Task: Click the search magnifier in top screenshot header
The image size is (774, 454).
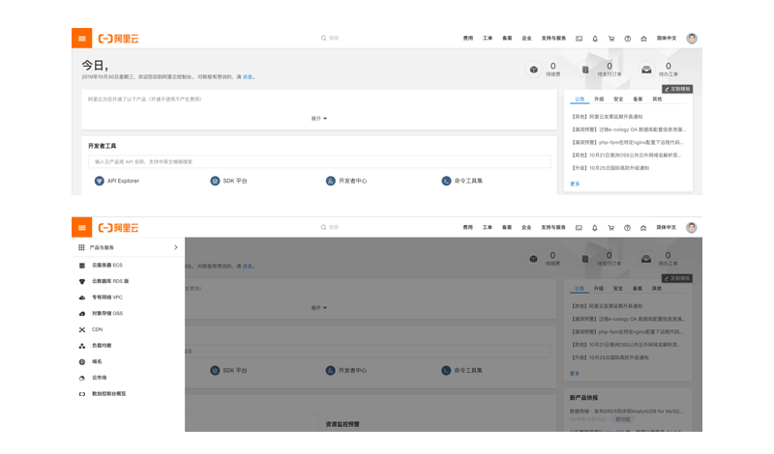Action: (x=324, y=38)
